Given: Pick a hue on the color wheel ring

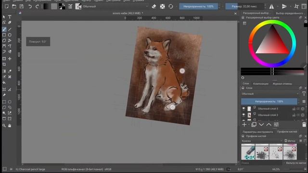Looking at the screenshot, I should (x=272, y=44).
